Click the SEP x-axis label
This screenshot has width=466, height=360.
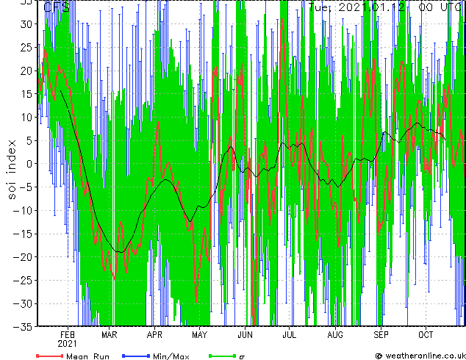point(381,335)
